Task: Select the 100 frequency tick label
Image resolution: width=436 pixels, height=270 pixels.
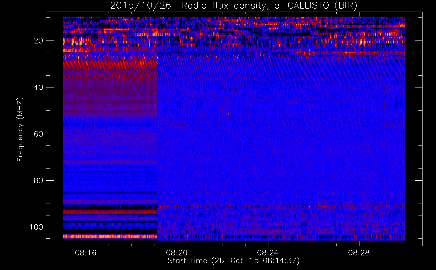Action: pos(36,227)
